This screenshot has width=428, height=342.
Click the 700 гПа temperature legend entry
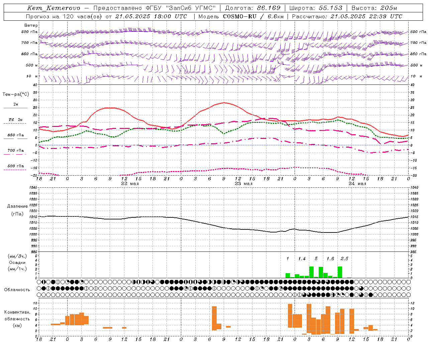point(16,151)
